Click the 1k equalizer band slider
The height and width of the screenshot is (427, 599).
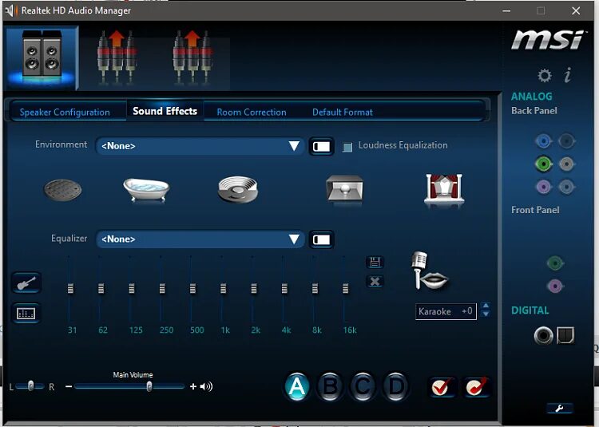click(223, 288)
